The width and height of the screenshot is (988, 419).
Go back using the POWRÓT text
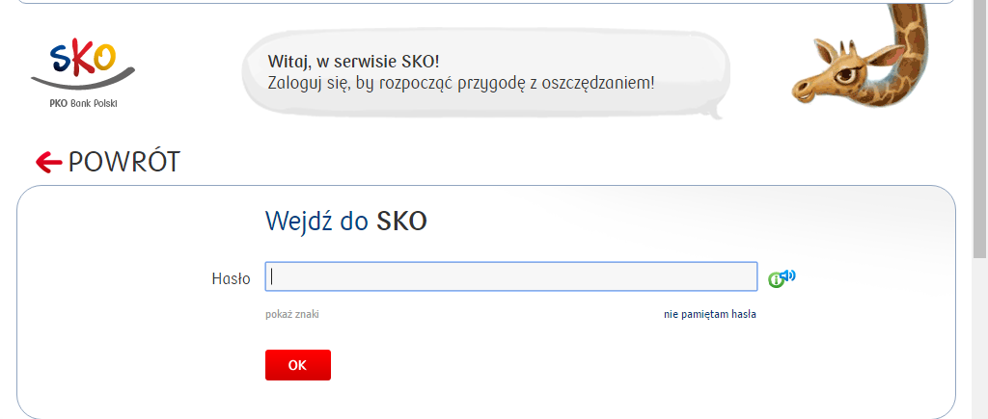pos(124,163)
